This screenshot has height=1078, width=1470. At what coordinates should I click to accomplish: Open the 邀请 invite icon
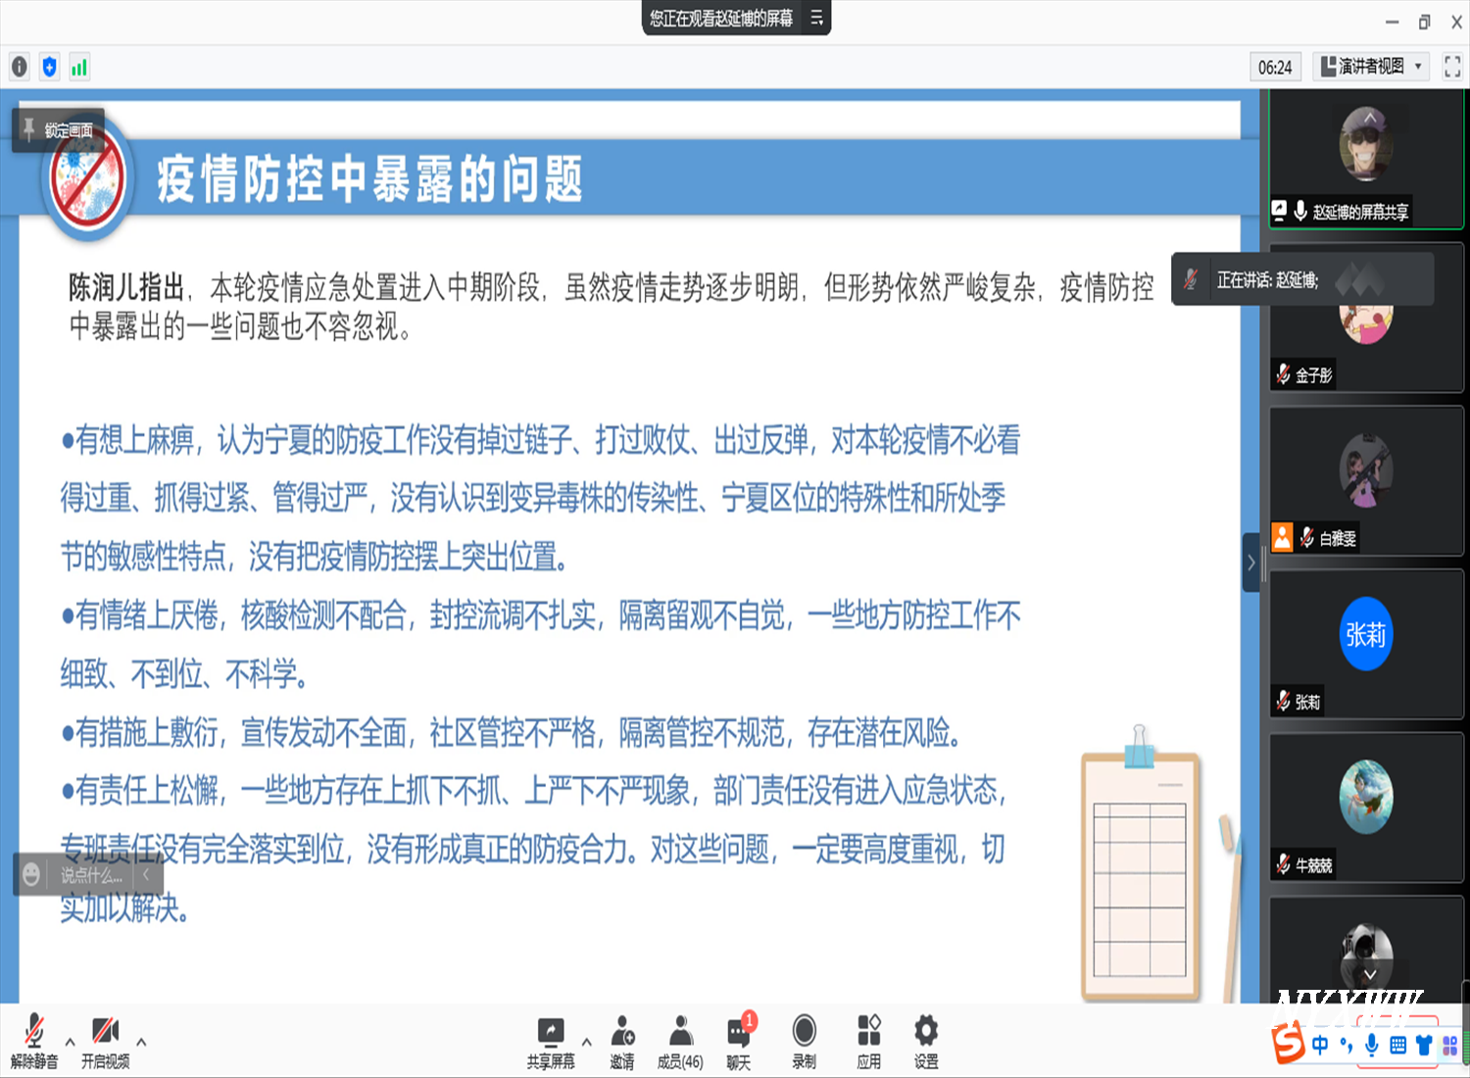[x=621, y=1041]
